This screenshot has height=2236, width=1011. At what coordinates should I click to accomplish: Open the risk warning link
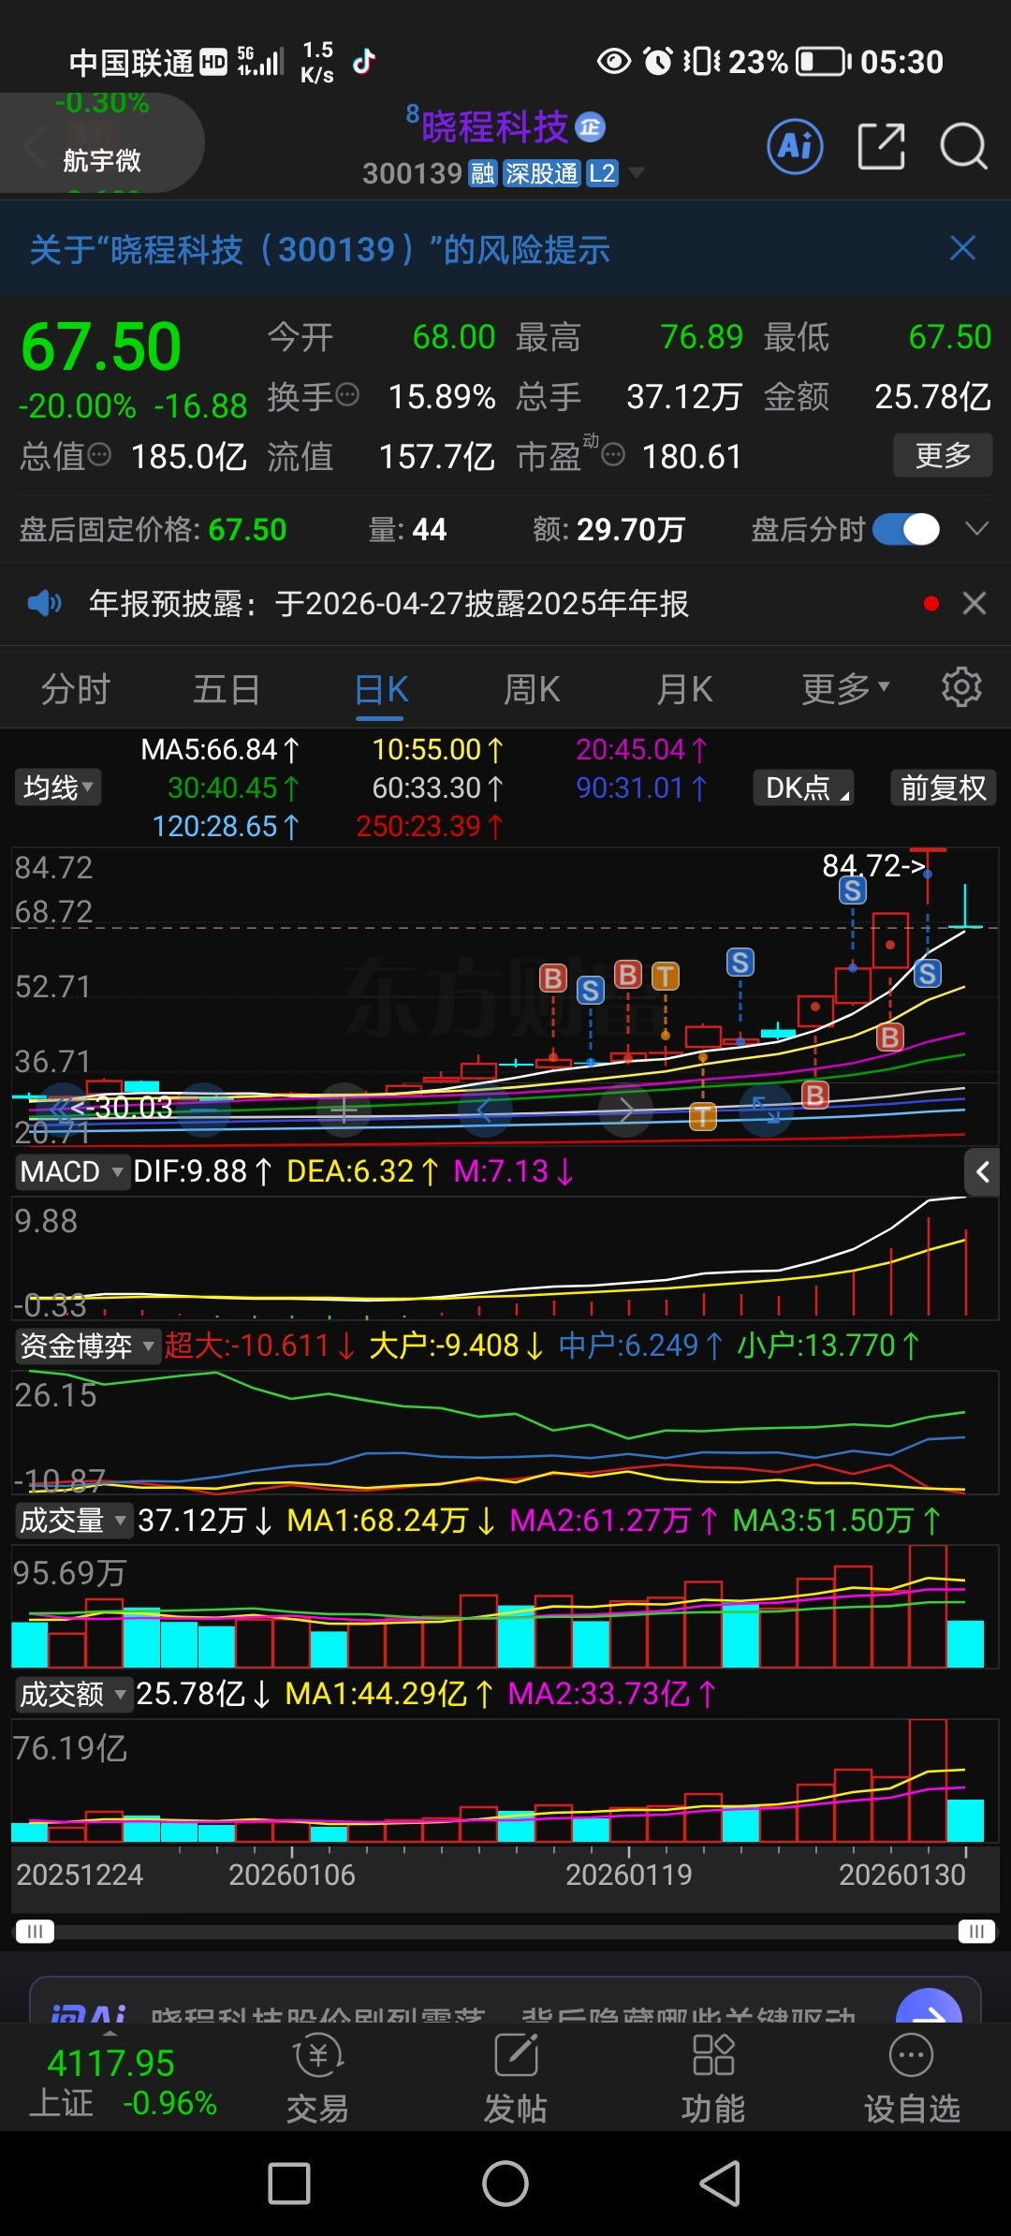(320, 249)
